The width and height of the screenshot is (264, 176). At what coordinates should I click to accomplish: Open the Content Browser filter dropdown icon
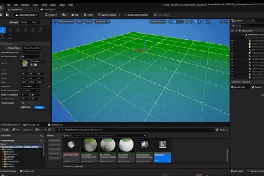pyautogui.click(x=66, y=136)
